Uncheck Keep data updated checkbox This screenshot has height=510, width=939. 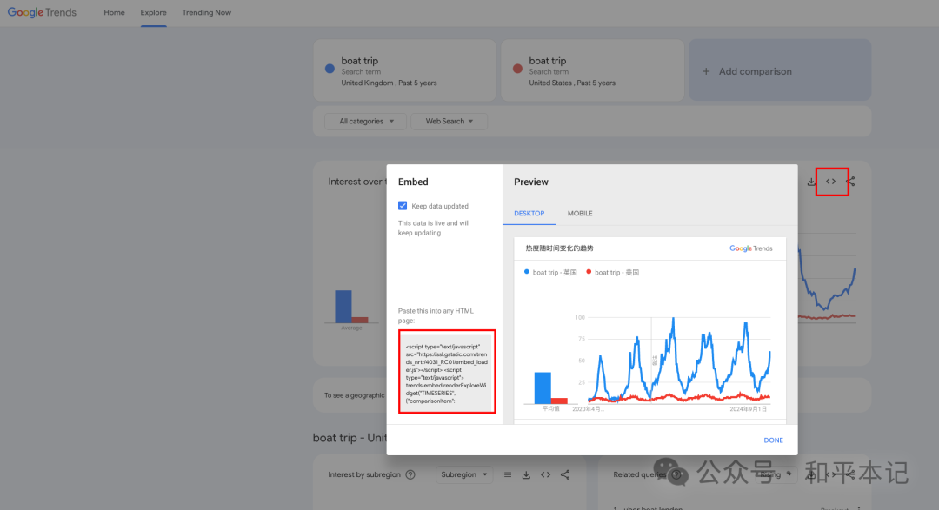403,206
